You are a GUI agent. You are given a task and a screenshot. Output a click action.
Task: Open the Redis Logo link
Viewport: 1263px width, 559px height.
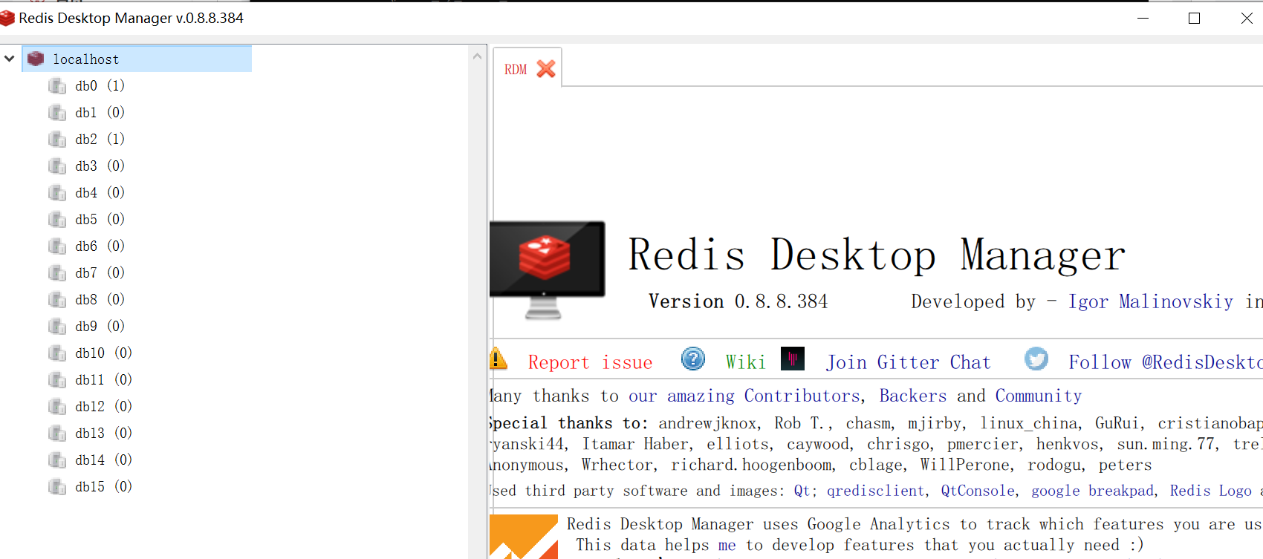pos(1210,491)
